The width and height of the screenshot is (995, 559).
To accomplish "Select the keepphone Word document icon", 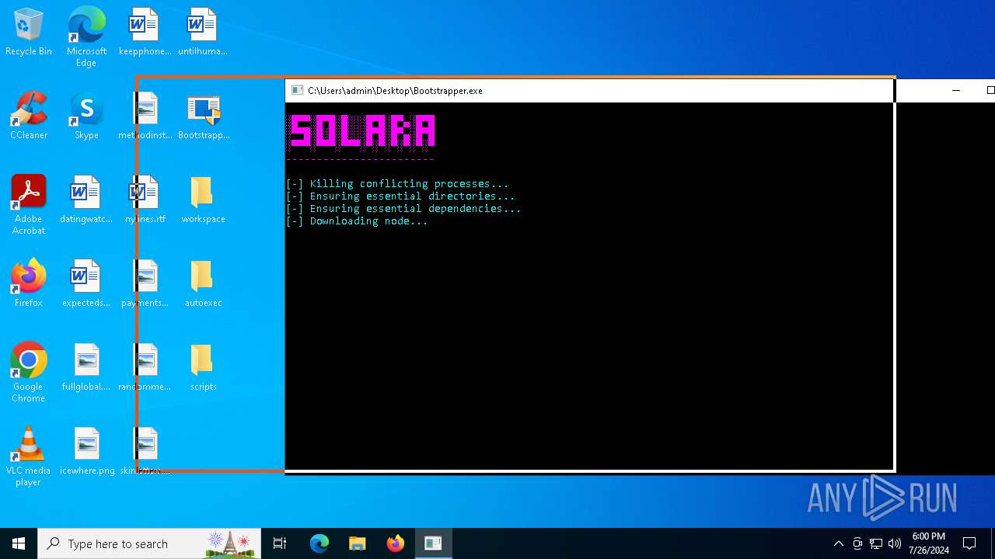I will pyautogui.click(x=145, y=33).
